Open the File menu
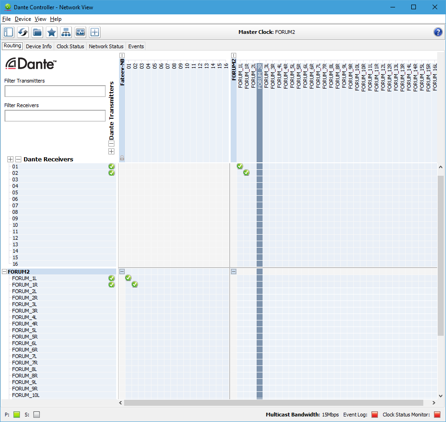The image size is (446, 422). [6, 19]
